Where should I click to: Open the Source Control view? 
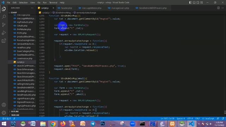pos(4,25)
